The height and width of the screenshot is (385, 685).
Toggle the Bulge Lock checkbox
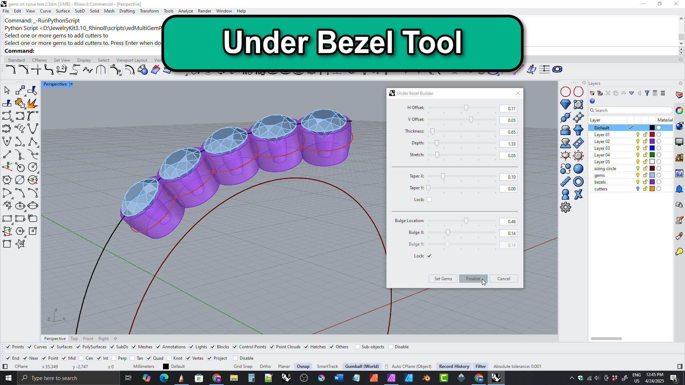tap(429, 256)
